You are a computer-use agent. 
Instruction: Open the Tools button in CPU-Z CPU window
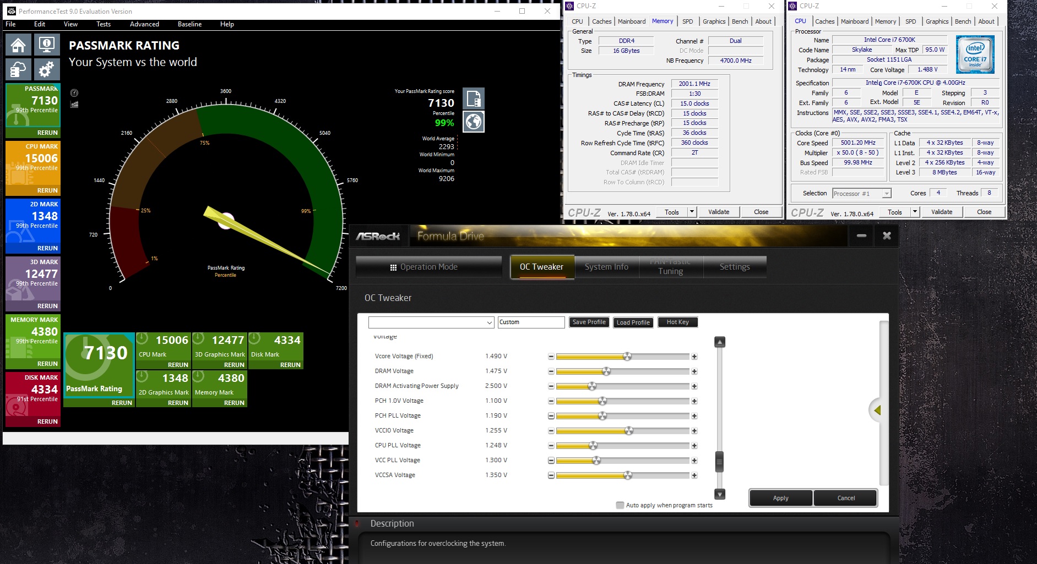pyautogui.click(x=895, y=212)
